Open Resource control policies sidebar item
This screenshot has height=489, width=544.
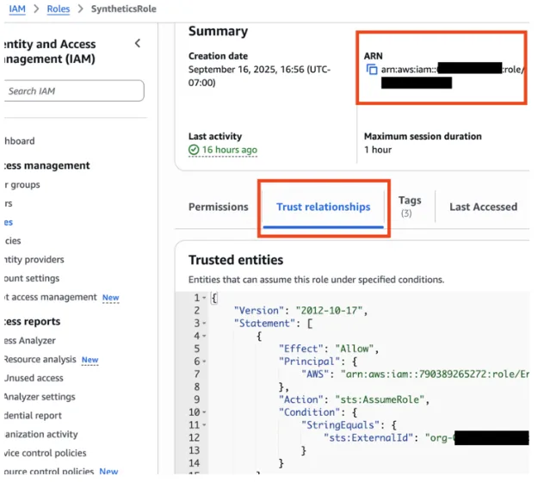49,471
